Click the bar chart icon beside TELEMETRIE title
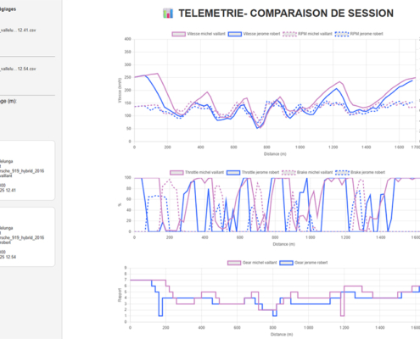 [x=168, y=14]
